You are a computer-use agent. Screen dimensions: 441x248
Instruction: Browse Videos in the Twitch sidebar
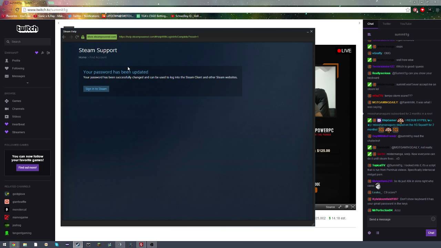17,116
